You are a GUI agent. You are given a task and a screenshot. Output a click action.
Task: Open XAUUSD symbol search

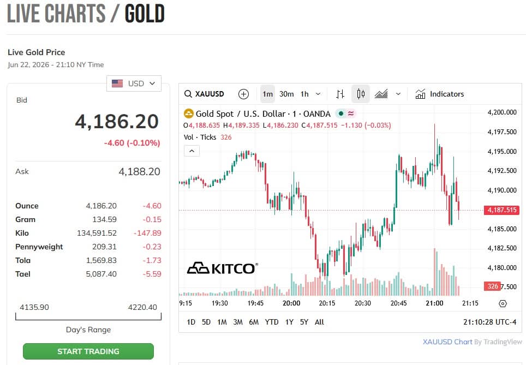click(x=204, y=94)
